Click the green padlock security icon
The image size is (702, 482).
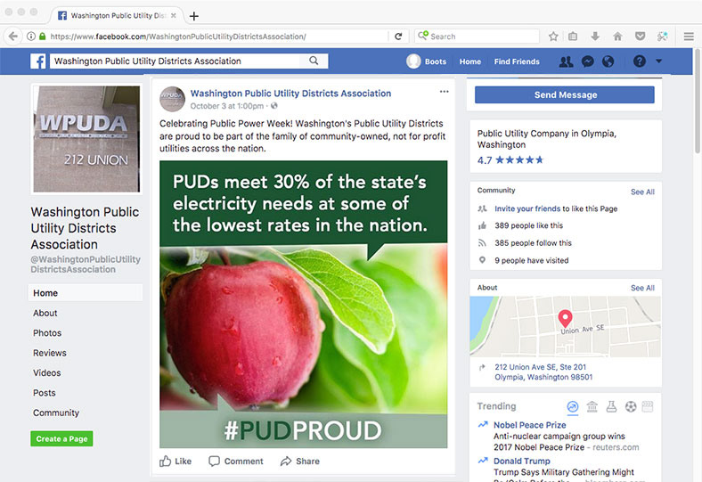(x=43, y=37)
